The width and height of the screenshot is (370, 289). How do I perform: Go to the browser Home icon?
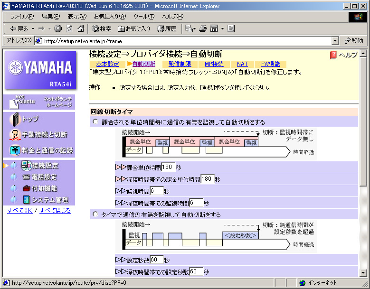coord(81,29)
